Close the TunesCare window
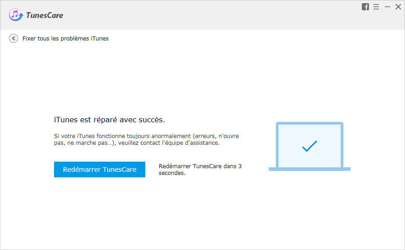Screen dimensions: 405x250 (x=398, y=7)
